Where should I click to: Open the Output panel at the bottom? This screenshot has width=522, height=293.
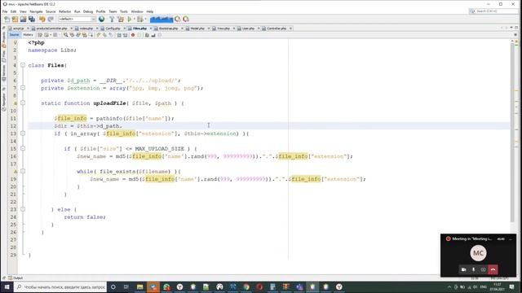coord(15,278)
